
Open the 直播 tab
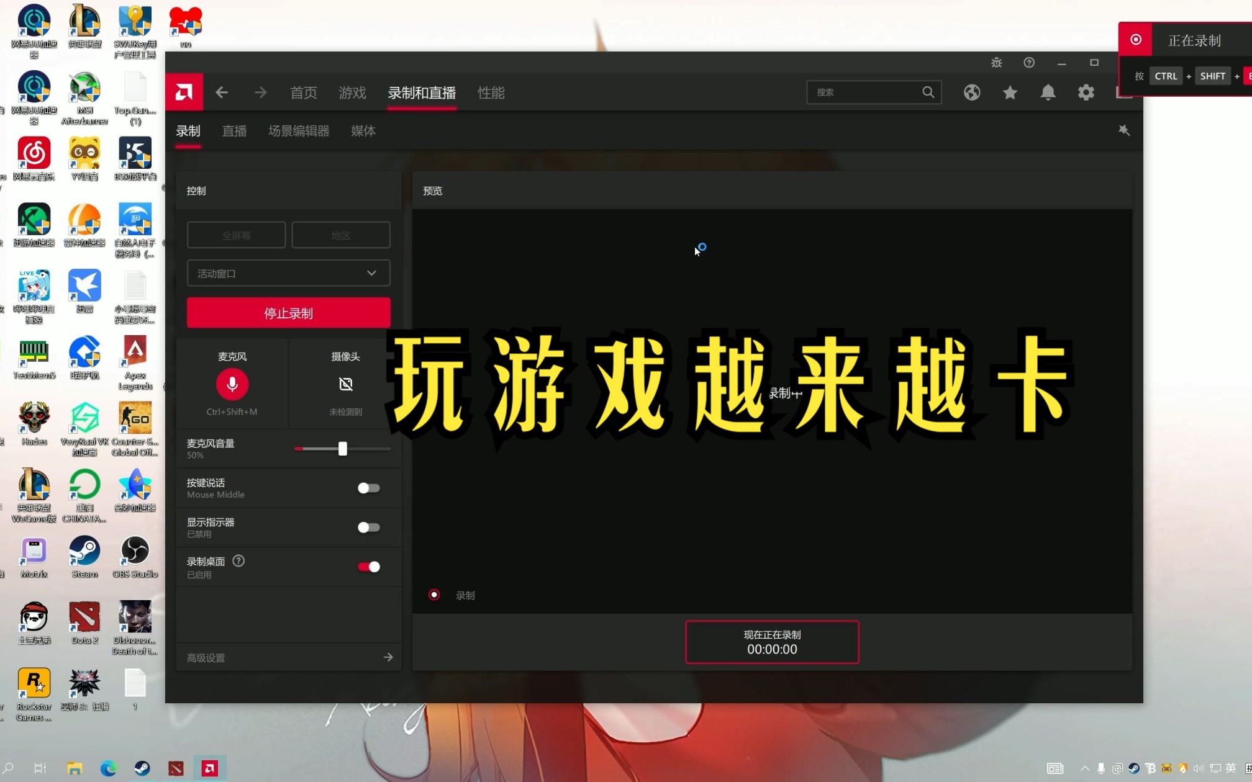coord(234,131)
